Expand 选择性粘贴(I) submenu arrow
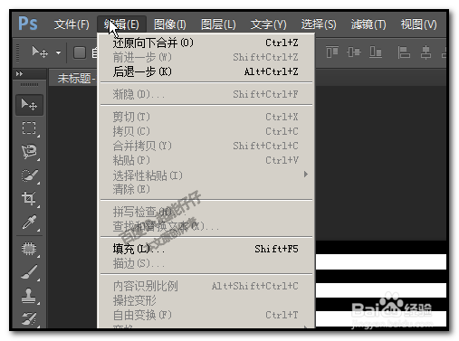The image size is (459, 341). (x=306, y=175)
